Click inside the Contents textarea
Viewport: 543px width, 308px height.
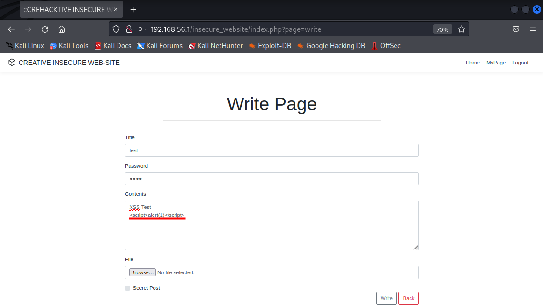[272, 225]
